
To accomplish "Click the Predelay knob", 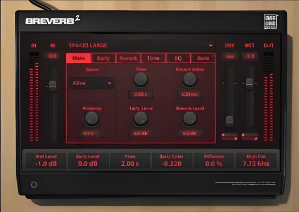I will click(x=91, y=119).
